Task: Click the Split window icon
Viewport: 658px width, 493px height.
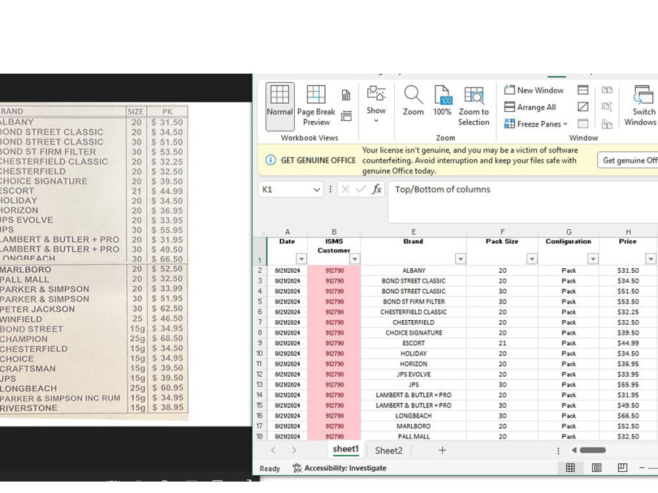Action: (x=583, y=90)
